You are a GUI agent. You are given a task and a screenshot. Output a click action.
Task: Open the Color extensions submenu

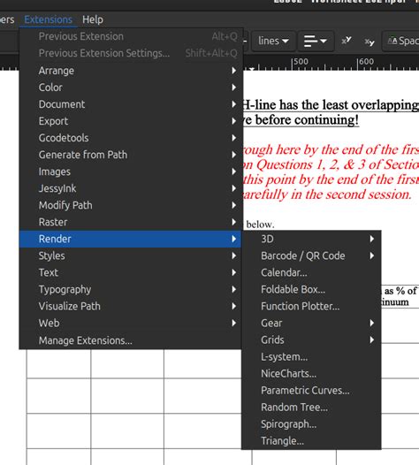click(131, 88)
